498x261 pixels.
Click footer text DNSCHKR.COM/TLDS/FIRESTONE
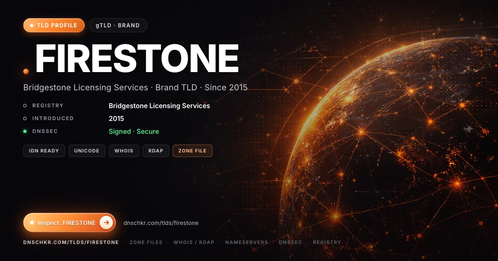pyautogui.click(x=71, y=242)
